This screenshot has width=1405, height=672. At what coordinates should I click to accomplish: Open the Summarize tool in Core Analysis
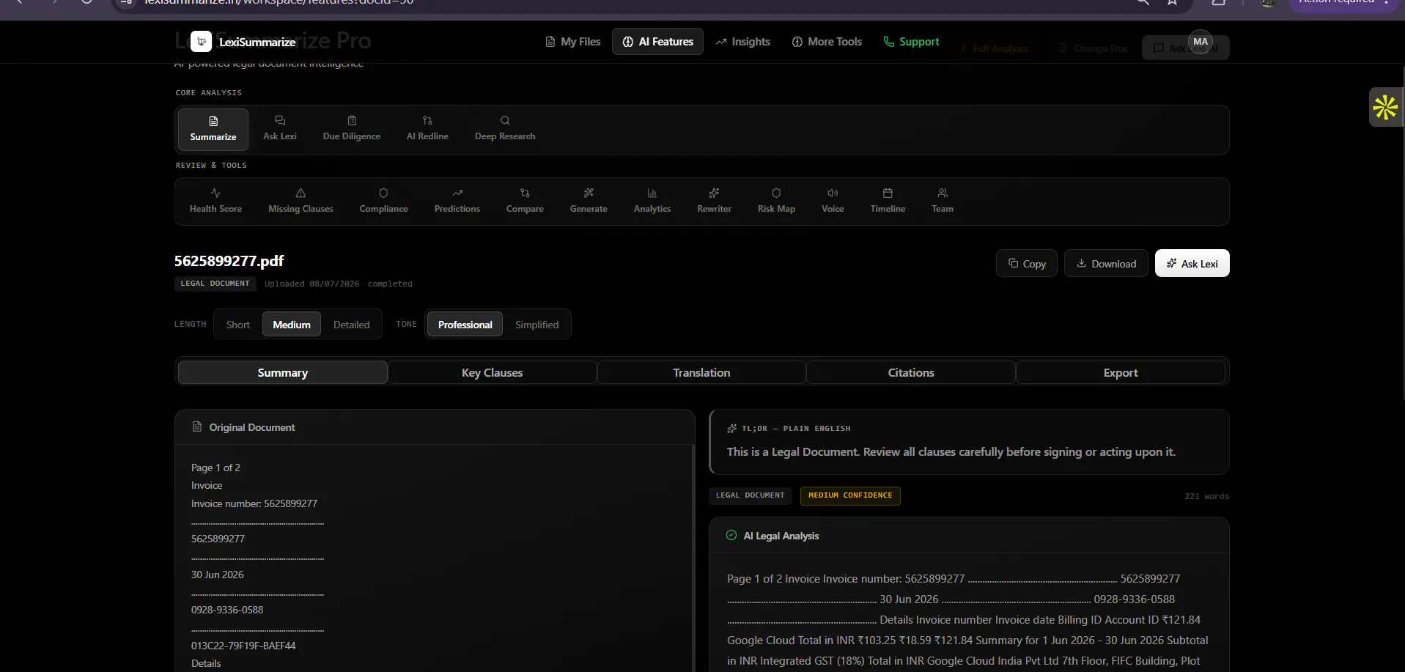[213, 130]
